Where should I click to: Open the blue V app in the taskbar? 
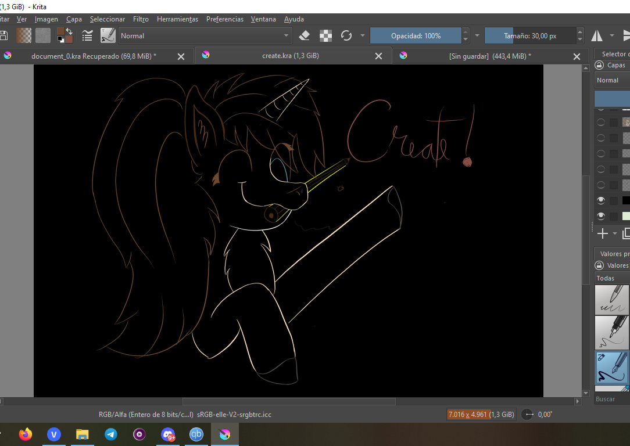[x=54, y=434]
